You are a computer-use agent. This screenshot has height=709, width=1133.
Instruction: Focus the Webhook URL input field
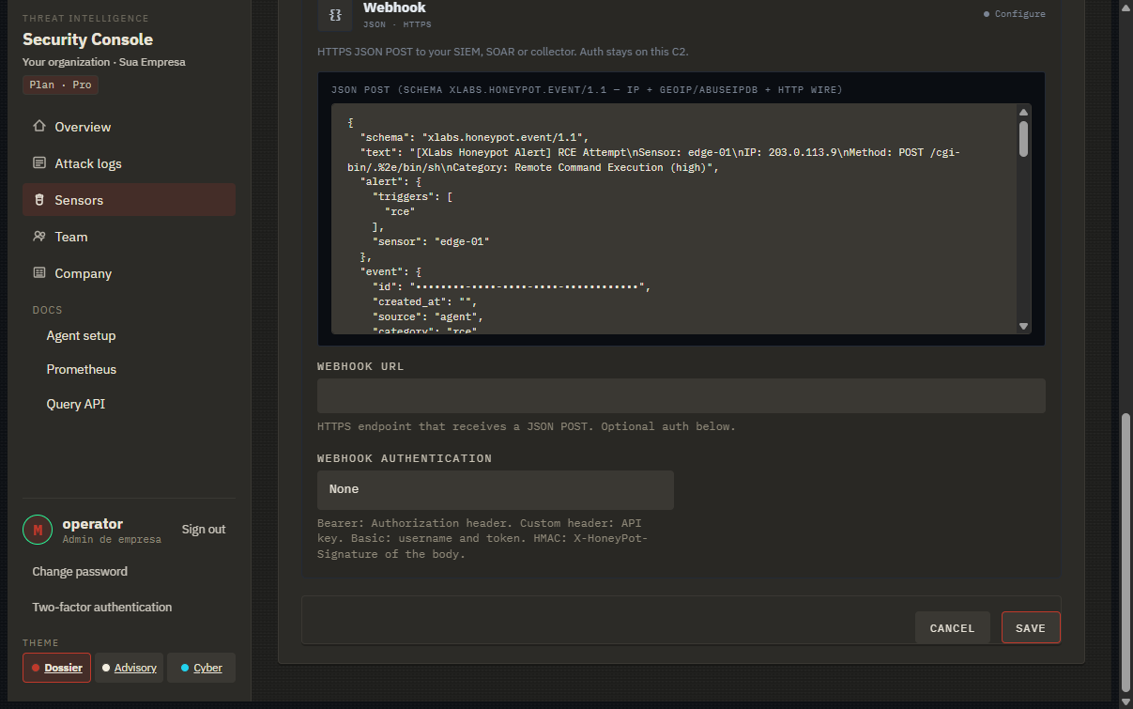(x=681, y=395)
